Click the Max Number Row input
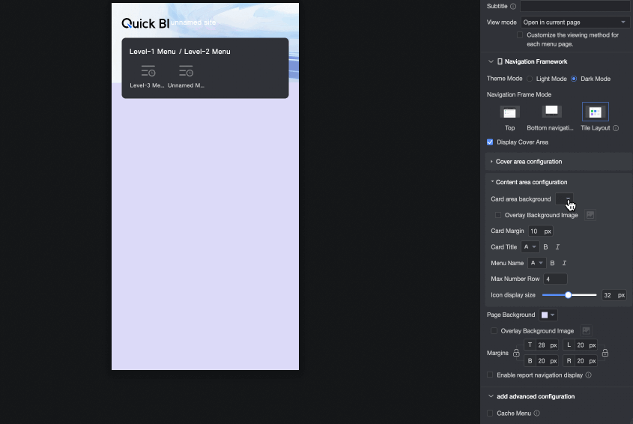The width and height of the screenshot is (633, 424). [x=556, y=279]
